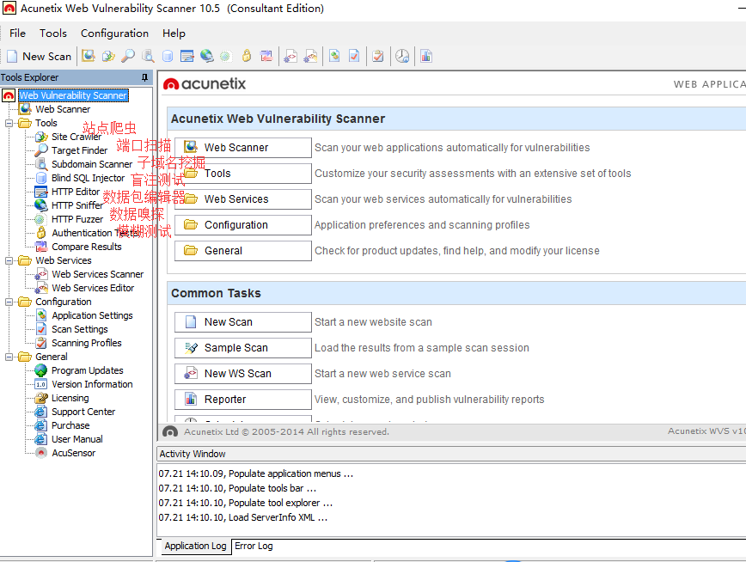Select HTTP Fuzzer in the tree

tap(77, 219)
